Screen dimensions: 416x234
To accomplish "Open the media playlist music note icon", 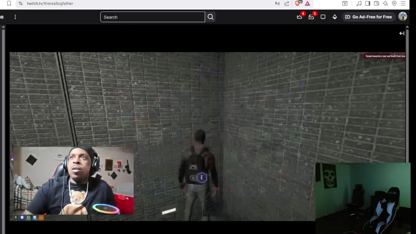I will (x=359, y=3).
